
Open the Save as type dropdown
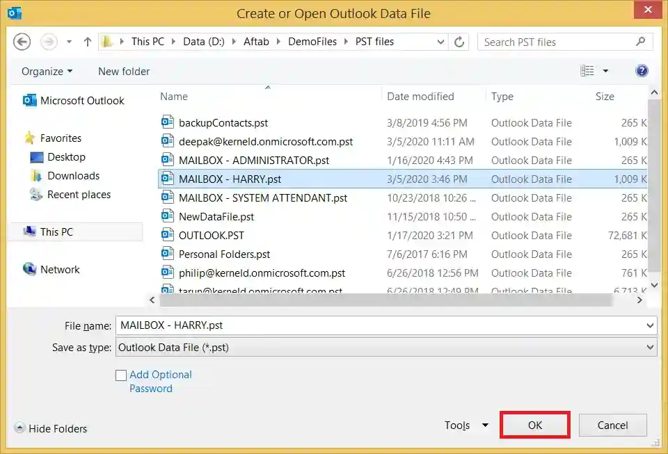[386, 348]
